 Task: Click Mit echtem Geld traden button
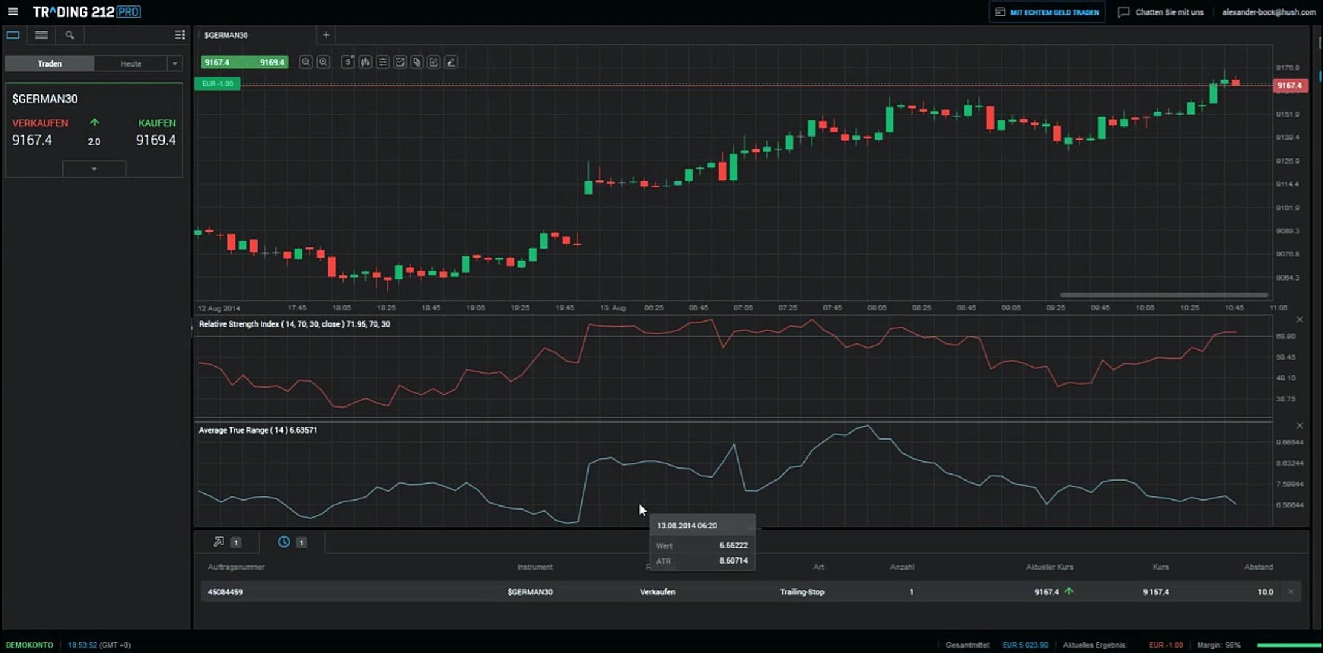pyautogui.click(x=1047, y=12)
